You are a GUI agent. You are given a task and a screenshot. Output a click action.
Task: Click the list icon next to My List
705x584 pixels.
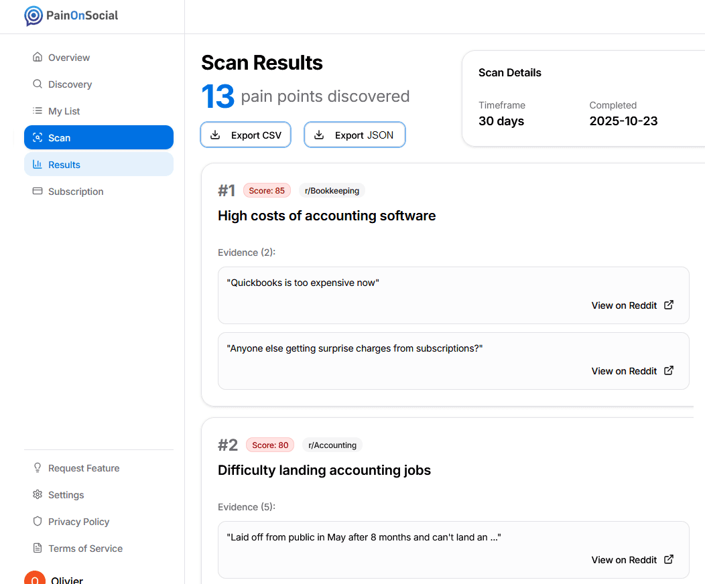tap(37, 111)
